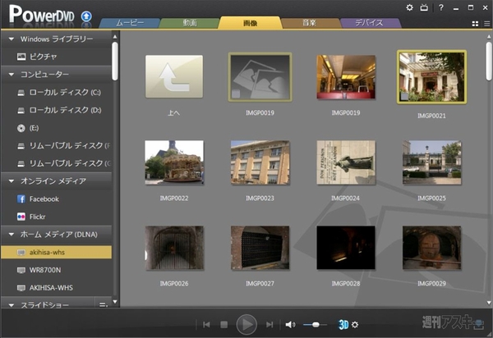493x338 pixels.
Task: Open the デバイス tab
Action: coord(369,23)
